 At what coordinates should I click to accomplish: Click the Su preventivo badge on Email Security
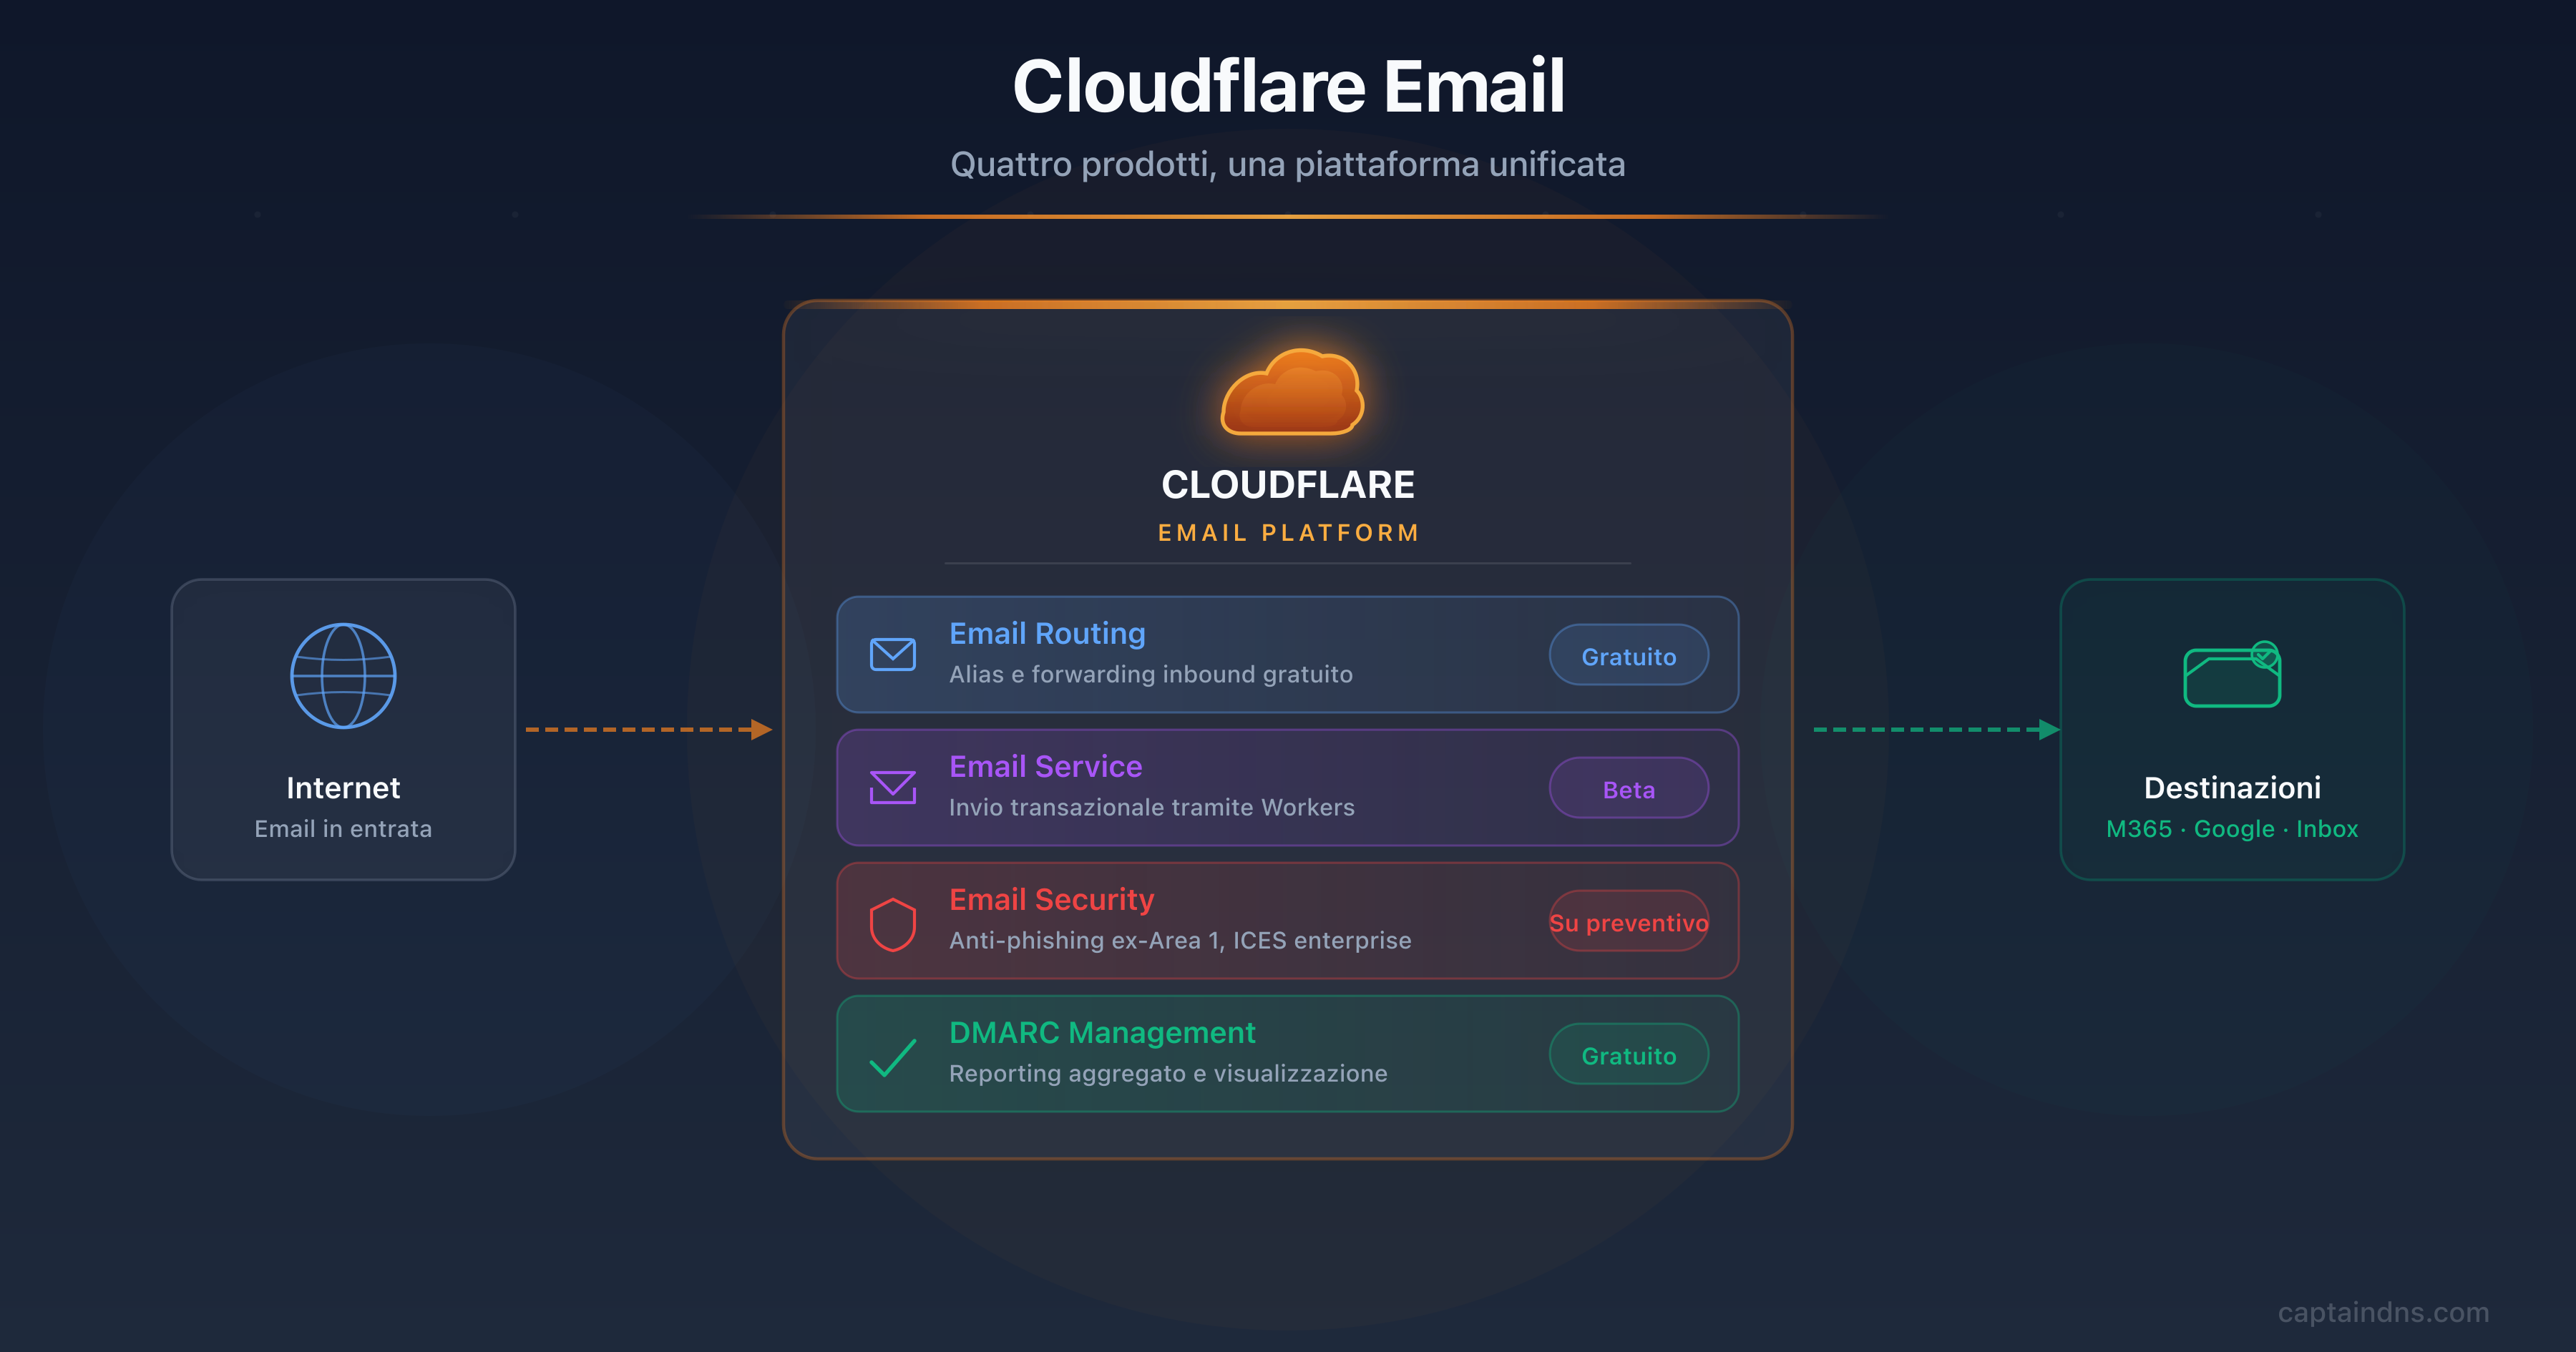click(1628, 922)
